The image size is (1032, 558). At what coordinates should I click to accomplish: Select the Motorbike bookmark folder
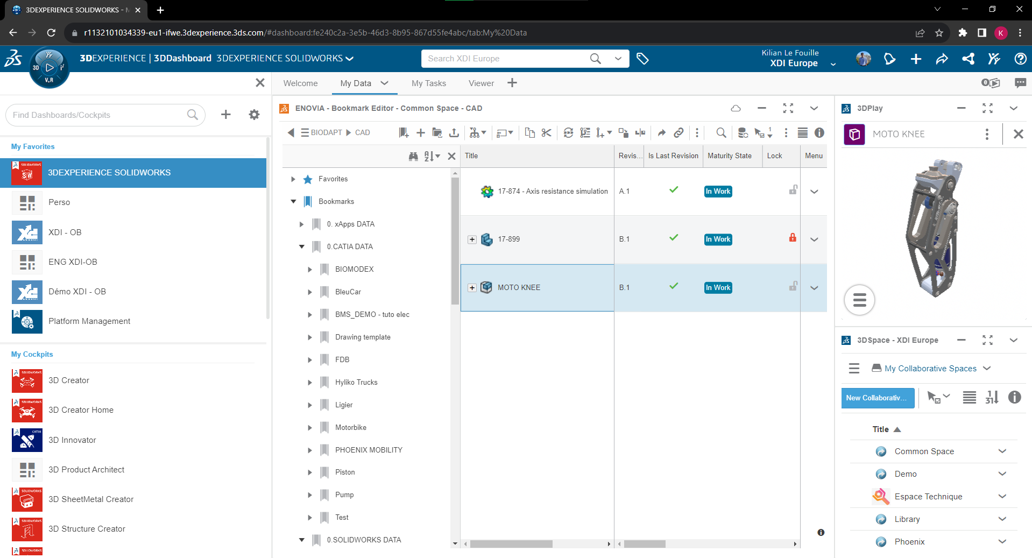351,427
